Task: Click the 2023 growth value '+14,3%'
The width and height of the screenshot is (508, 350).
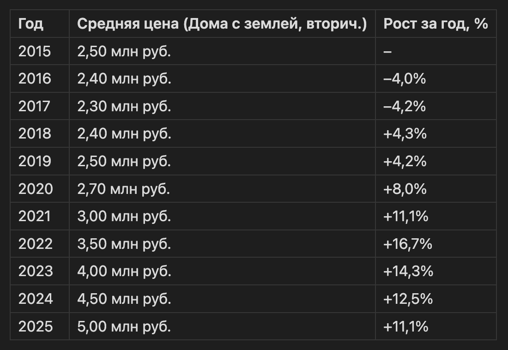Action: click(x=408, y=272)
